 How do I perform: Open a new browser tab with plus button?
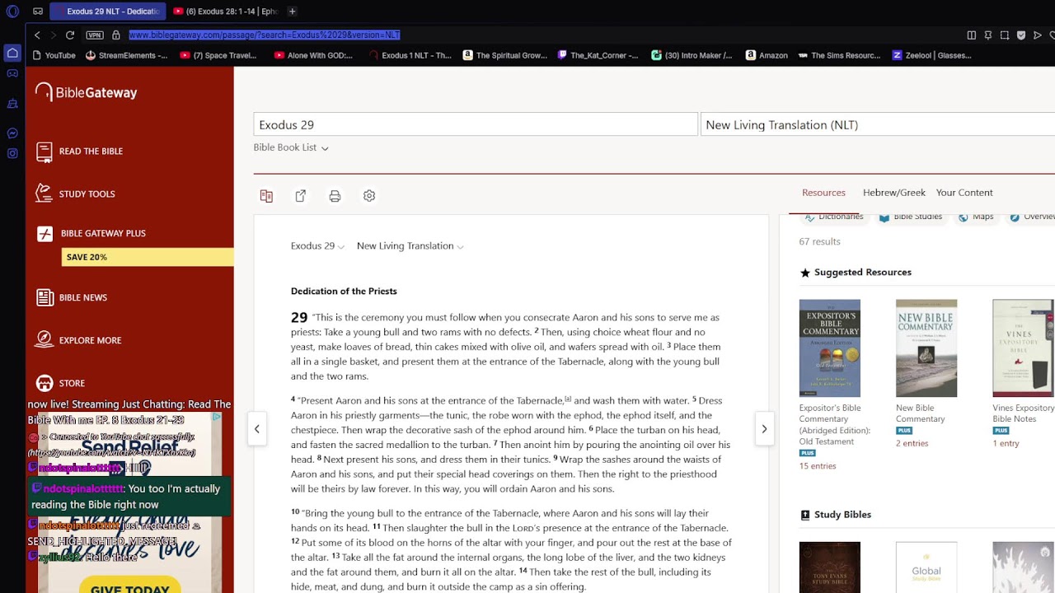pyautogui.click(x=292, y=12)
